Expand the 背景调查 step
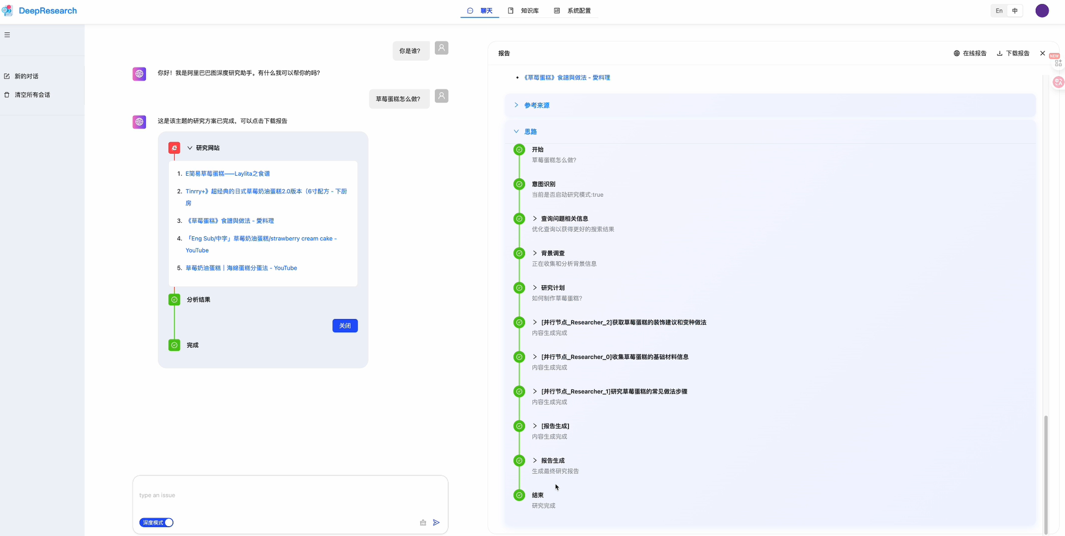 pyautogui.click(x=535, y=253)
